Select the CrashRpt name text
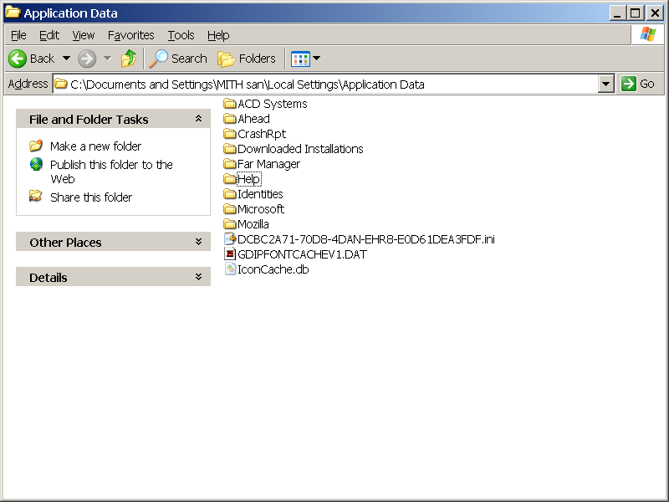This screenshot has width=669, height=502. point(262,134)
